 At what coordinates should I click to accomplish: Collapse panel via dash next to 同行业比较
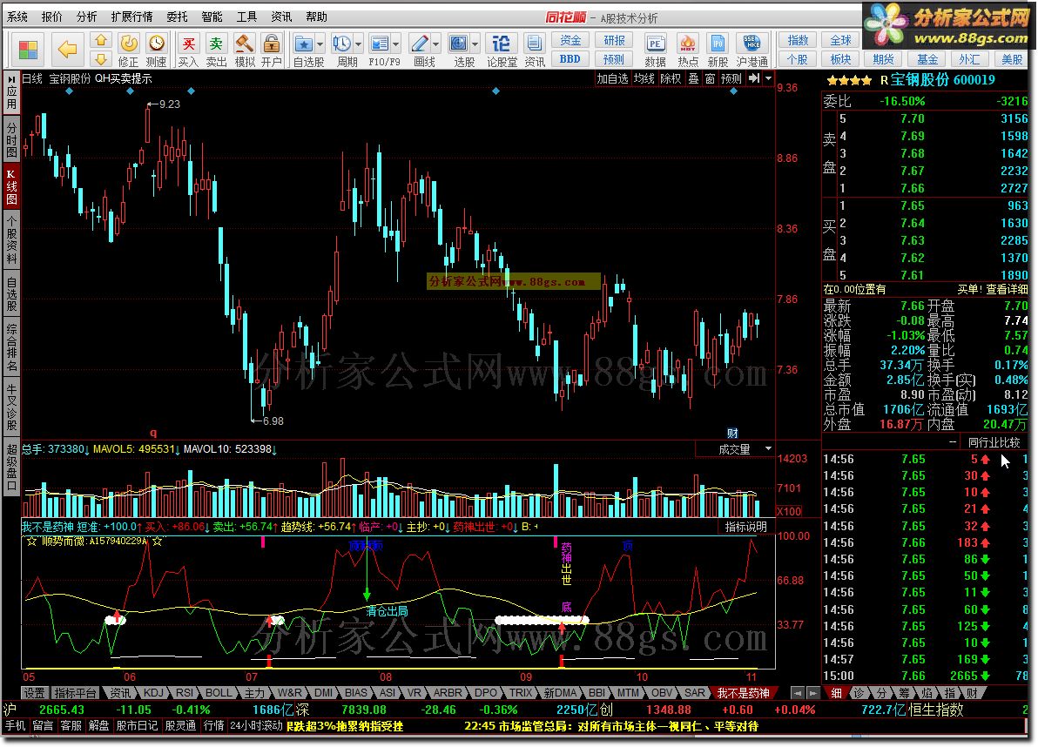pyautogui.click(x=953, y=441)
